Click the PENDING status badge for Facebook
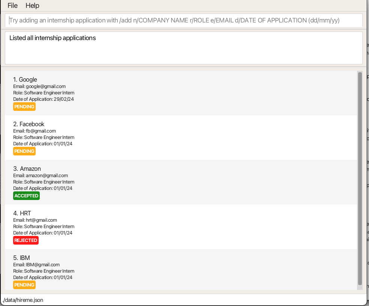Viewport: 369px width, 306px height. point(24,151)
